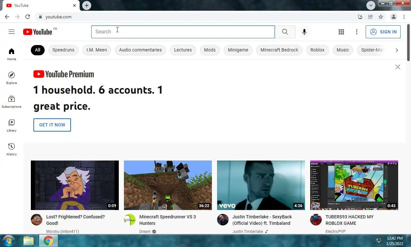The width and height of the screenshot is (411, 247).
Task: Select the All chip
Action: click(38, 50)
